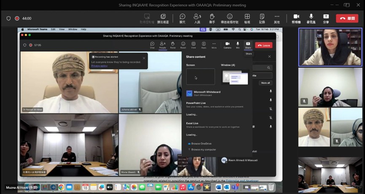Select Muna (Guest) video tile
The height and width of the screenshot is (194, 365).
click(150, 145)
